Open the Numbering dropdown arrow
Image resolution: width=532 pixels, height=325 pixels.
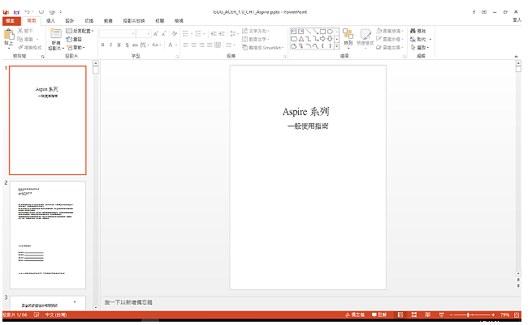(x=204, y=33)
